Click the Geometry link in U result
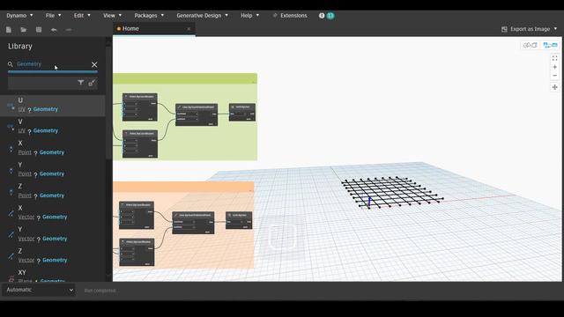 46,109
